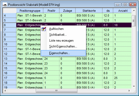The image size is (139, 96).
Task: Click the ds column header
Action: click(108, 11)
